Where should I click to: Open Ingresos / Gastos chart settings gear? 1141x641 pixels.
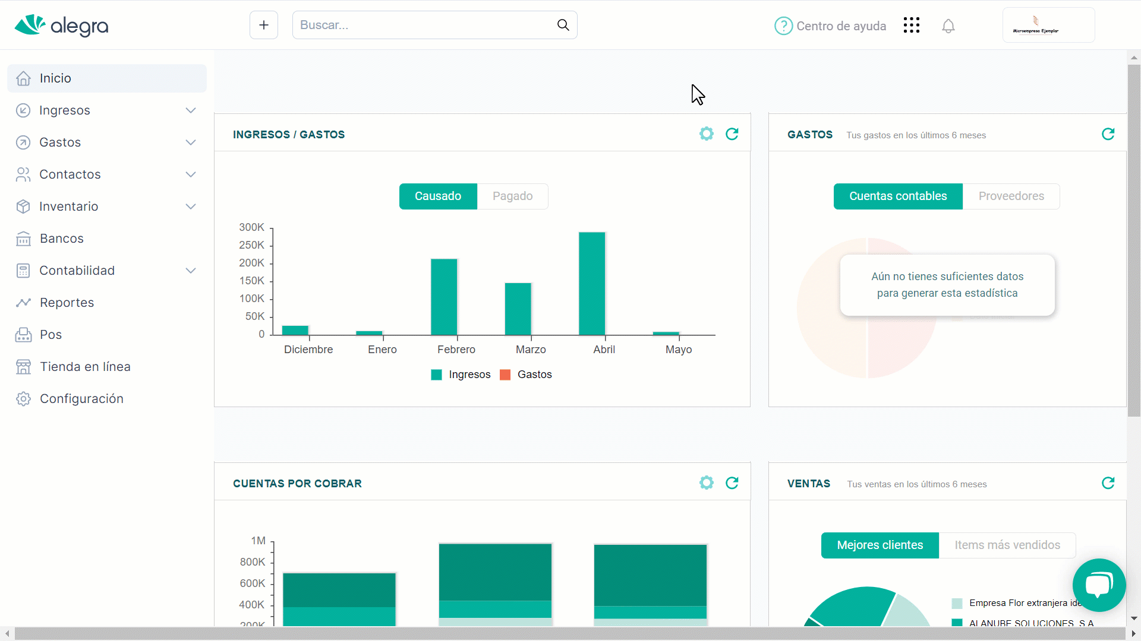tap(706, 134)
